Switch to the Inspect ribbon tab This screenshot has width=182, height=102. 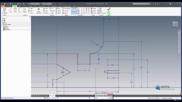20,6
